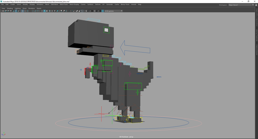Toggle the Resolution Gate icon
The height and width of the screenshot is (139, 258).
point(28,11)
